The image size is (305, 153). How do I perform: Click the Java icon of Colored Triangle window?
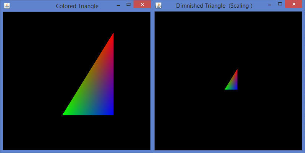click(7, 6)
